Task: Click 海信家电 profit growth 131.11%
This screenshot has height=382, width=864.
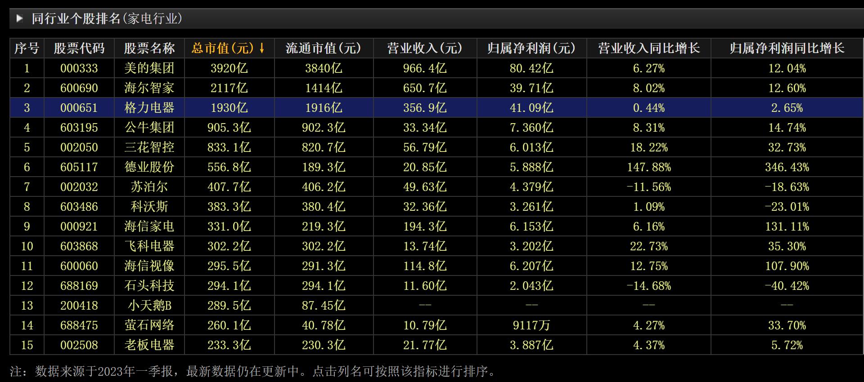Action: coord(787,227)
